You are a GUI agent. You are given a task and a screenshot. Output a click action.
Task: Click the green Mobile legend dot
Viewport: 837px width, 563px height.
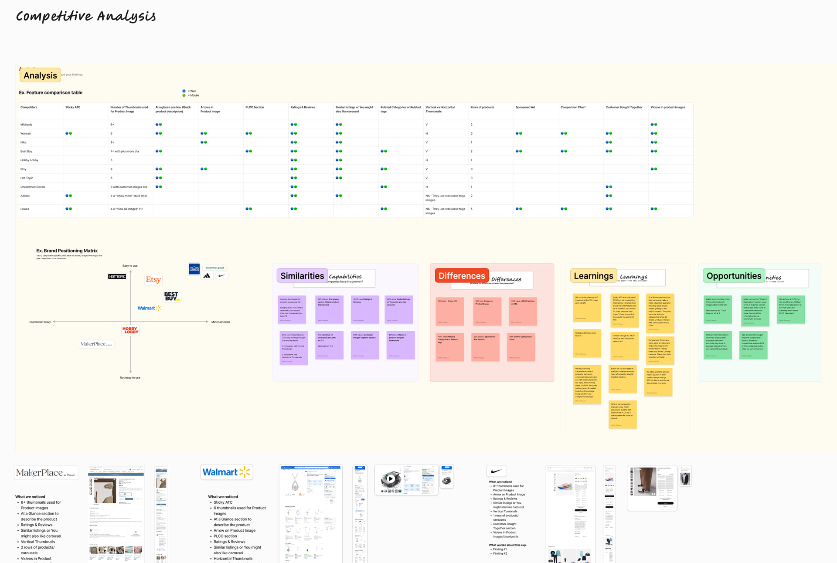point(184,95)
